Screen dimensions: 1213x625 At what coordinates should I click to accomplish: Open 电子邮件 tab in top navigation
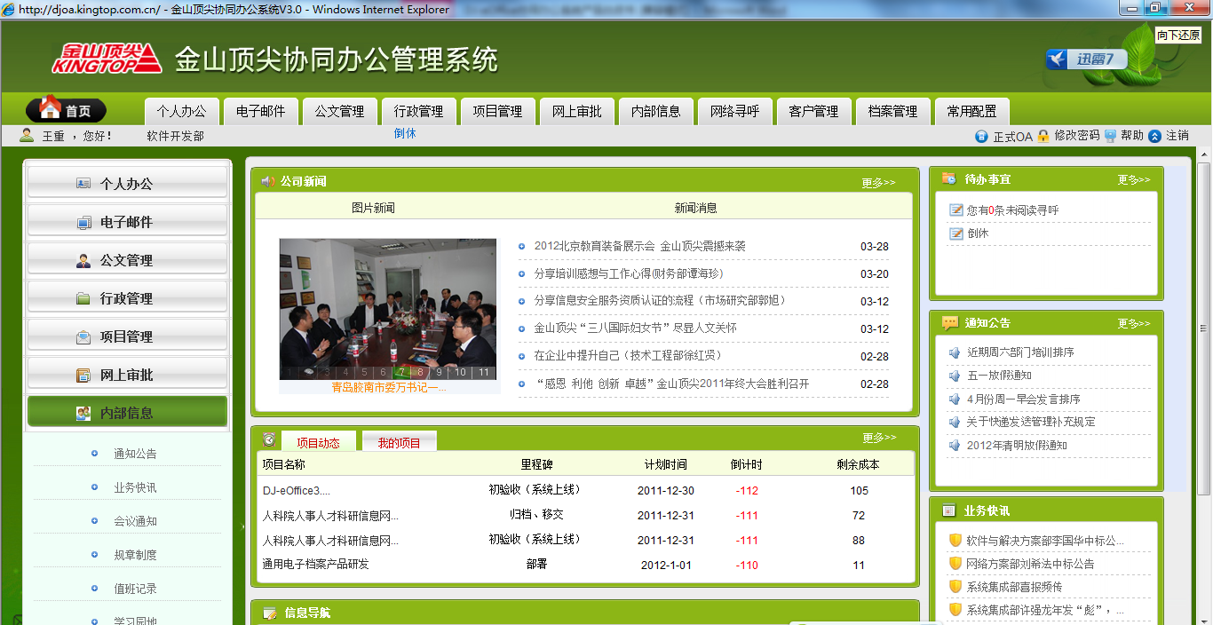tap(260, 111)
